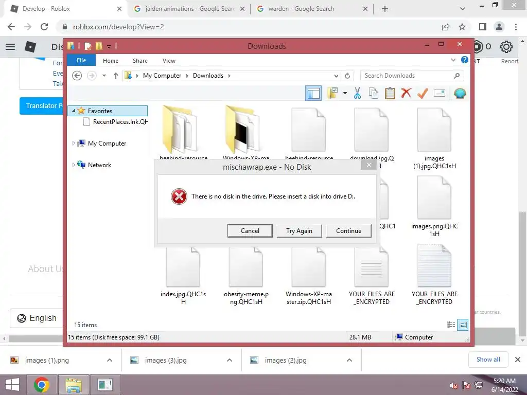Expand the Network tree node
This screenshot has height=395, width=527.
click(x=74, y=165)
